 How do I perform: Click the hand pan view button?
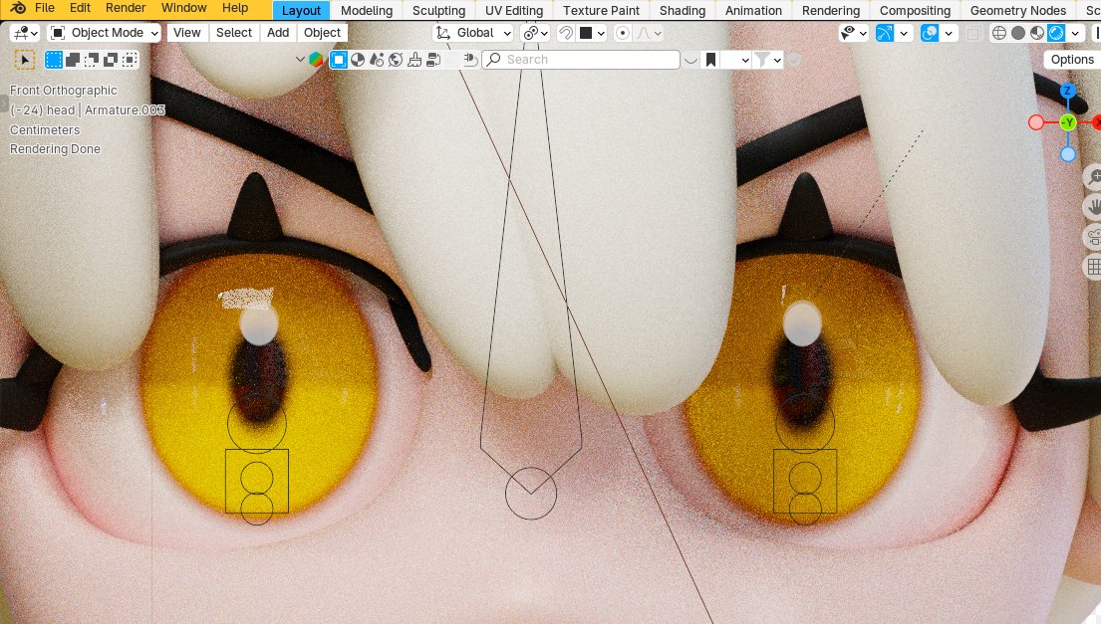click(1094, 206)
